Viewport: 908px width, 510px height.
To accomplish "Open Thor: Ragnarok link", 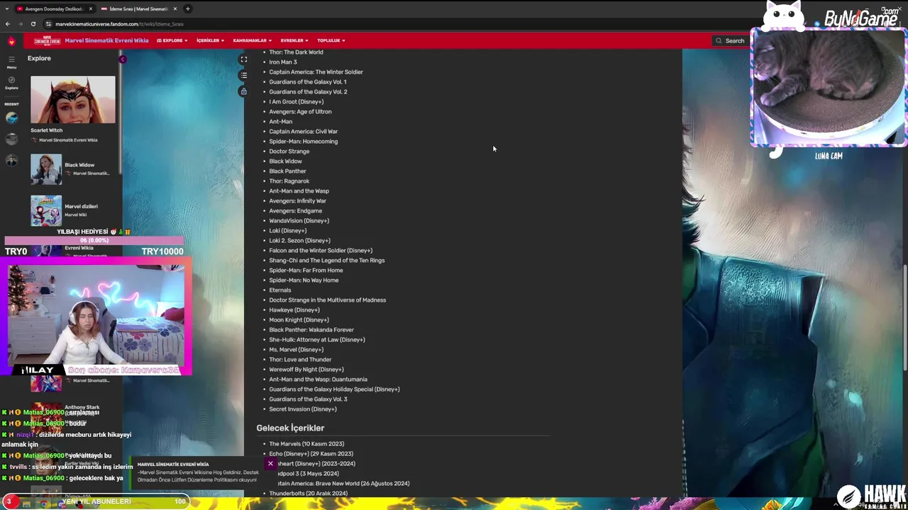I will tap(289, 181).
